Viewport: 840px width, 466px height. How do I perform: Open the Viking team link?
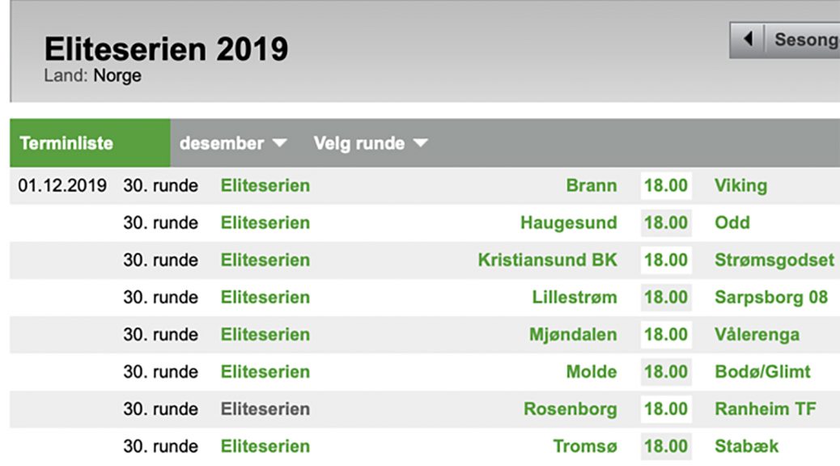(x=740, y=185)
